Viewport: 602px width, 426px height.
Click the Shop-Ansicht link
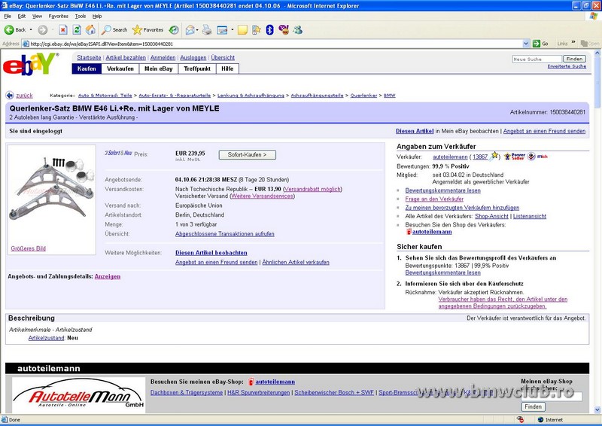491,216
